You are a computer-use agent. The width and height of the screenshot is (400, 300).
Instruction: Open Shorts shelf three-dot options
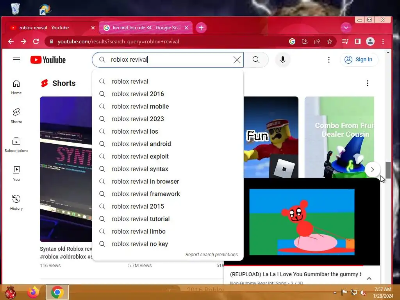click(x=367, y=83)
